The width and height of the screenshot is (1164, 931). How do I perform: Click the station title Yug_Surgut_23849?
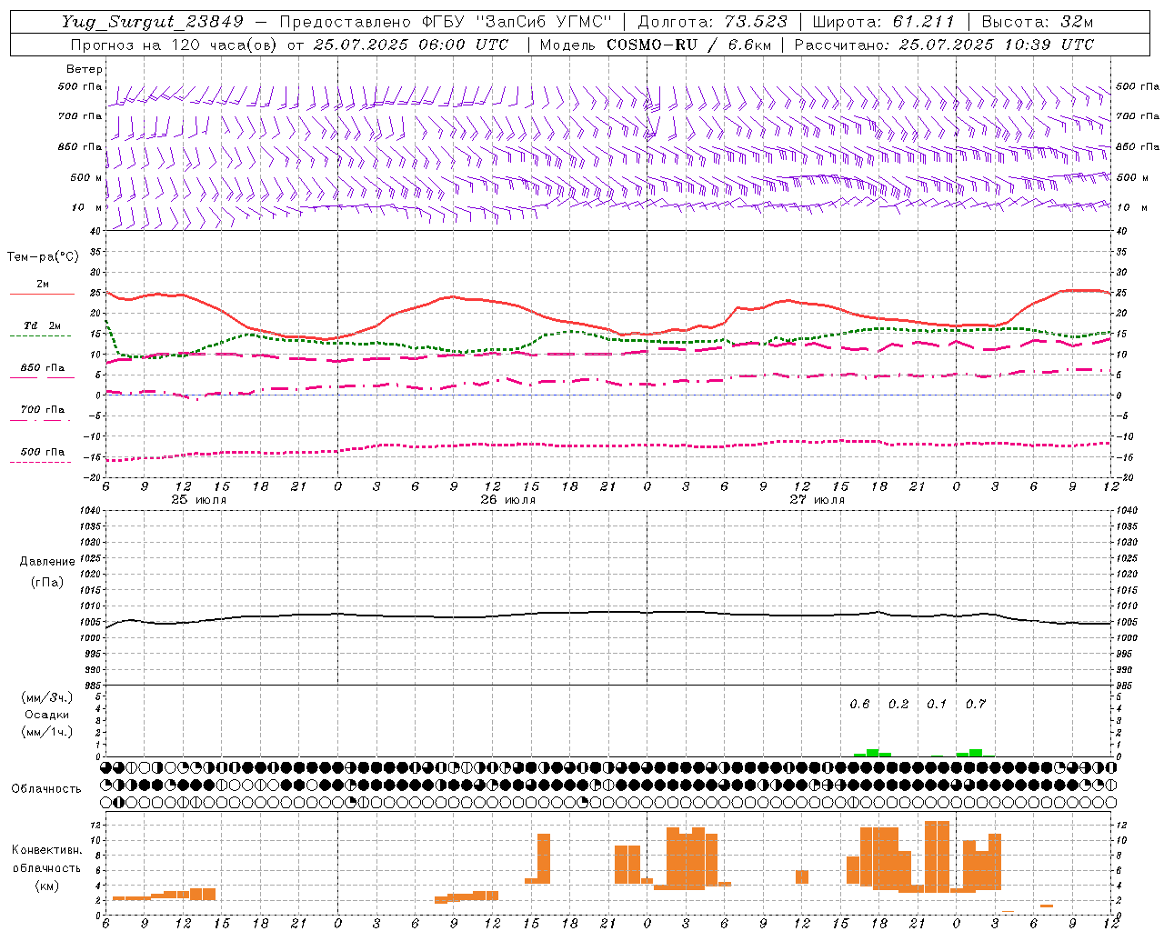(153, 22)
